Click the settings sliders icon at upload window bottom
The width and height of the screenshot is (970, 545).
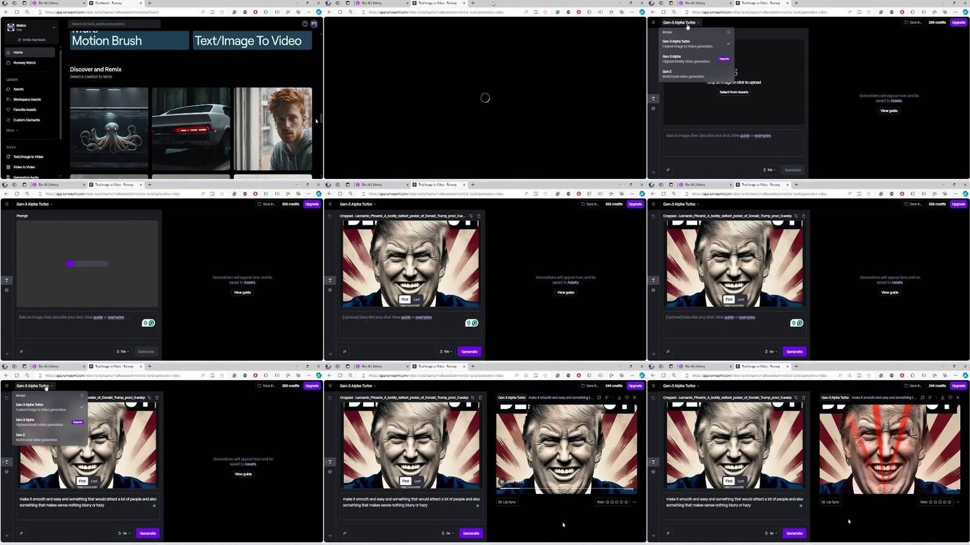click(x=668, y=170)
